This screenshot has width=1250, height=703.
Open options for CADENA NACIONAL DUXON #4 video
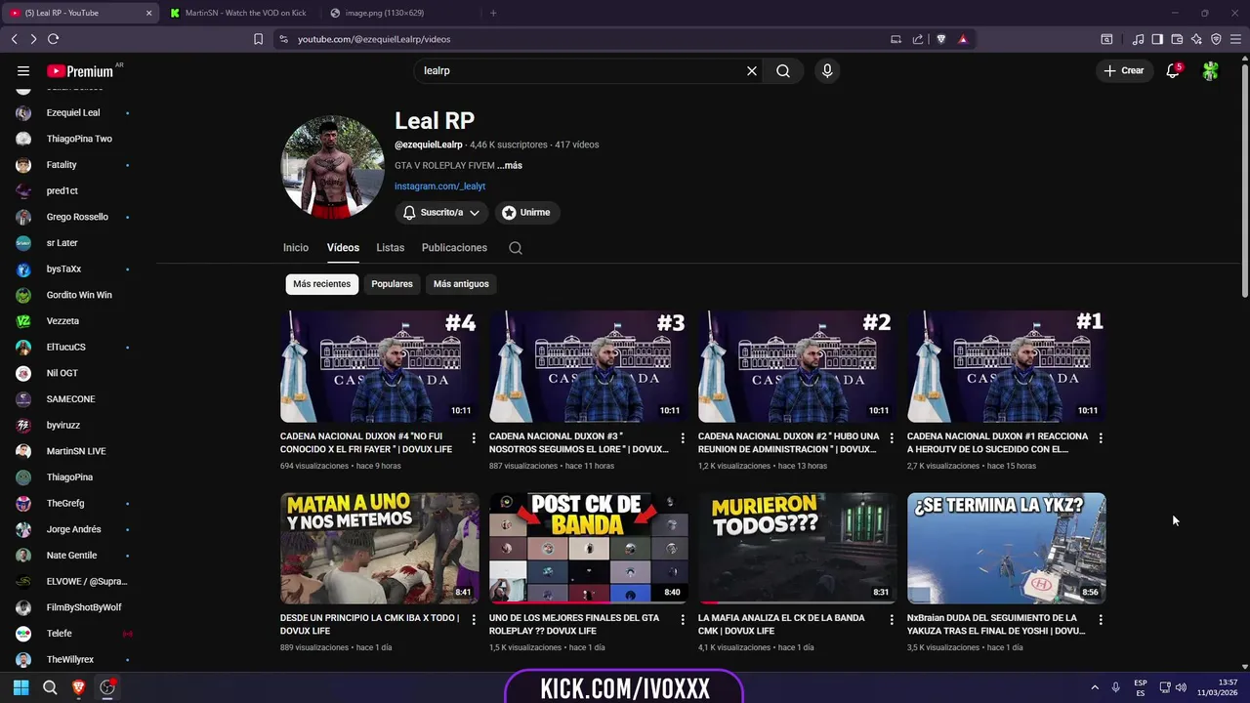tap(474, 438)
